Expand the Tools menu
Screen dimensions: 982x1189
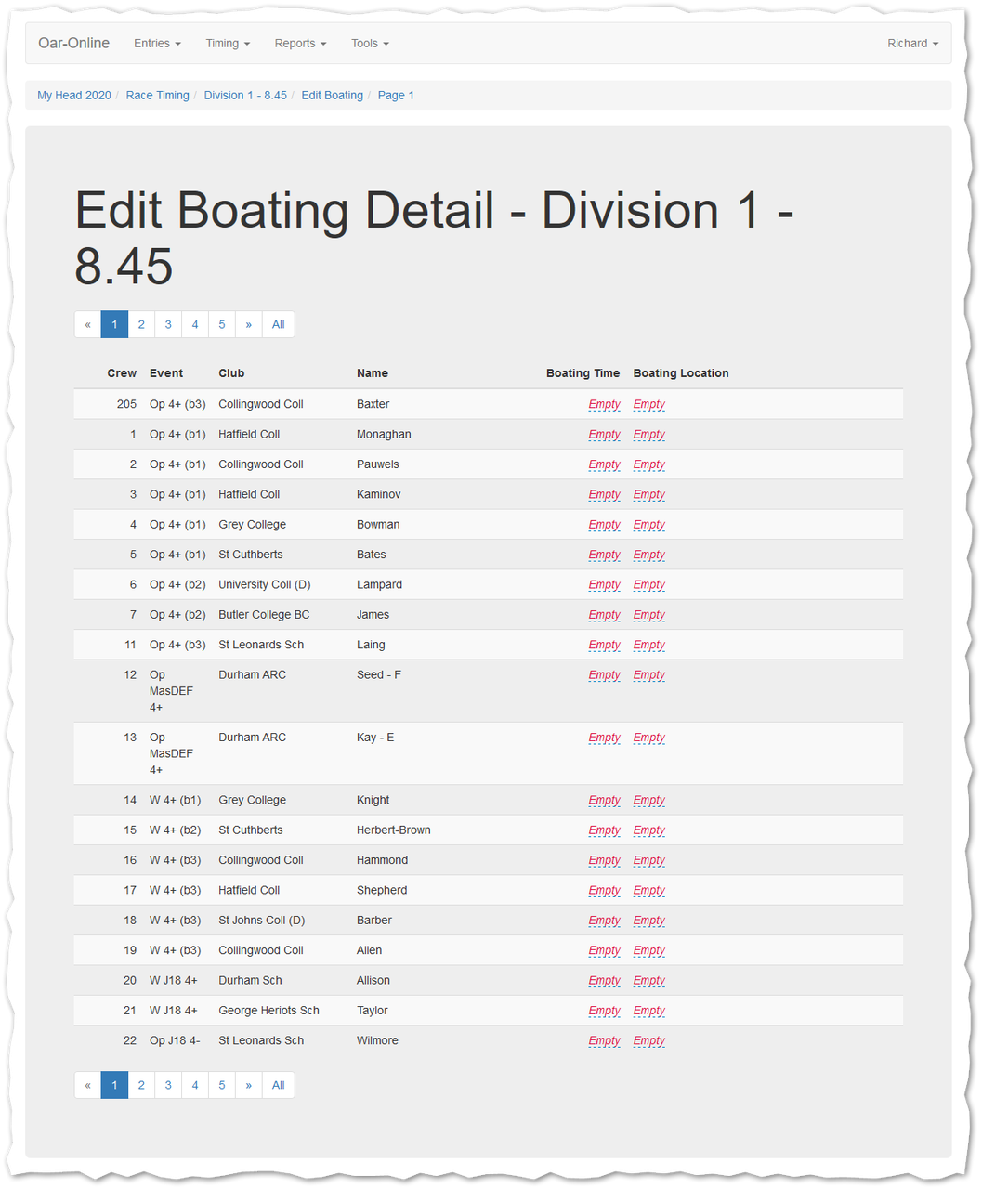click(370, 44)
